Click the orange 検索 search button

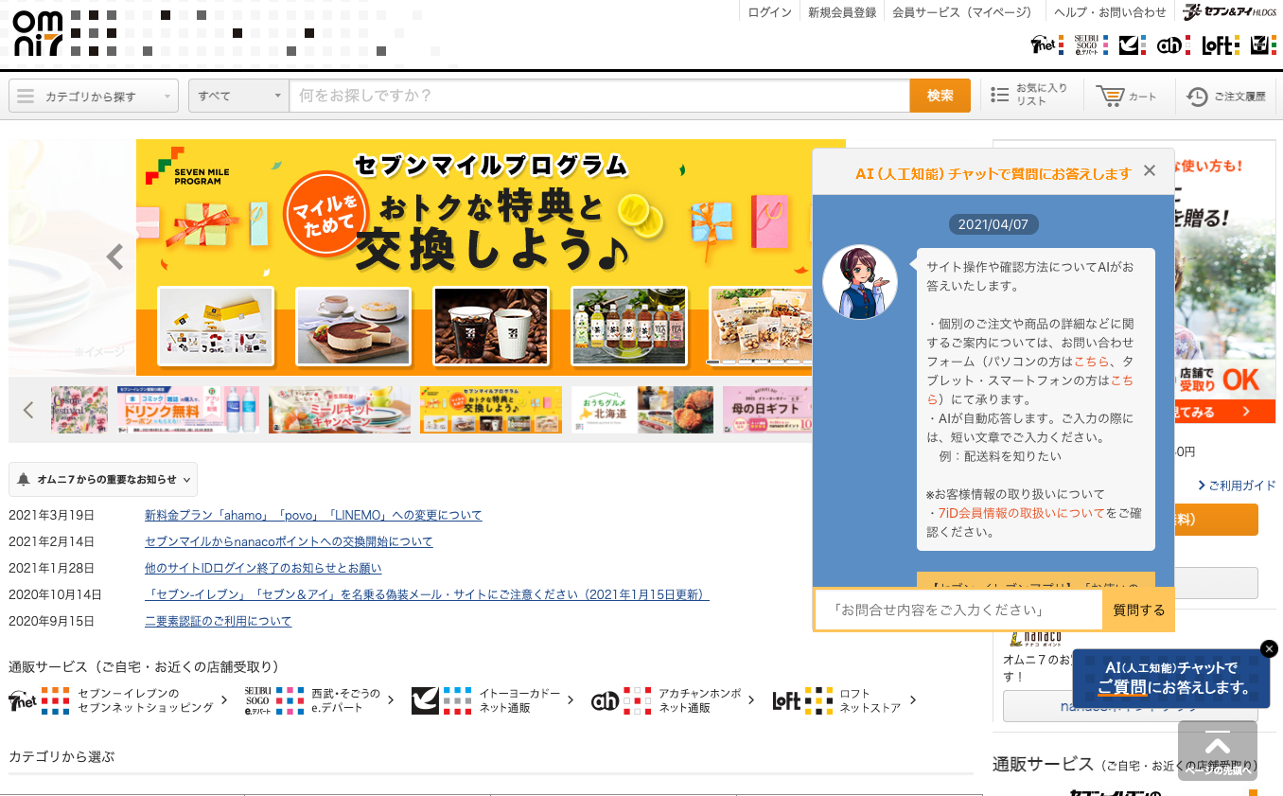[x=940, y=95]
